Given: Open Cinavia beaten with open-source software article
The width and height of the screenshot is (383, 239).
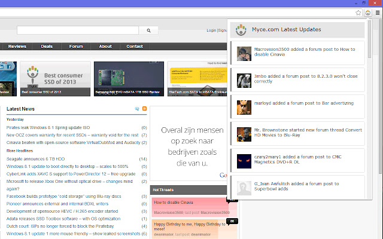Looking at the screenshot, I should [x=73, y=142].
